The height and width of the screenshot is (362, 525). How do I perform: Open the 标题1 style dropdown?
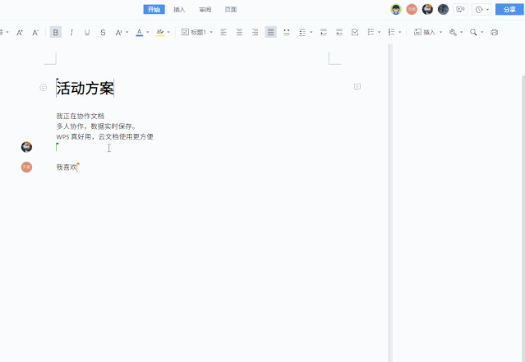(197, 33)
